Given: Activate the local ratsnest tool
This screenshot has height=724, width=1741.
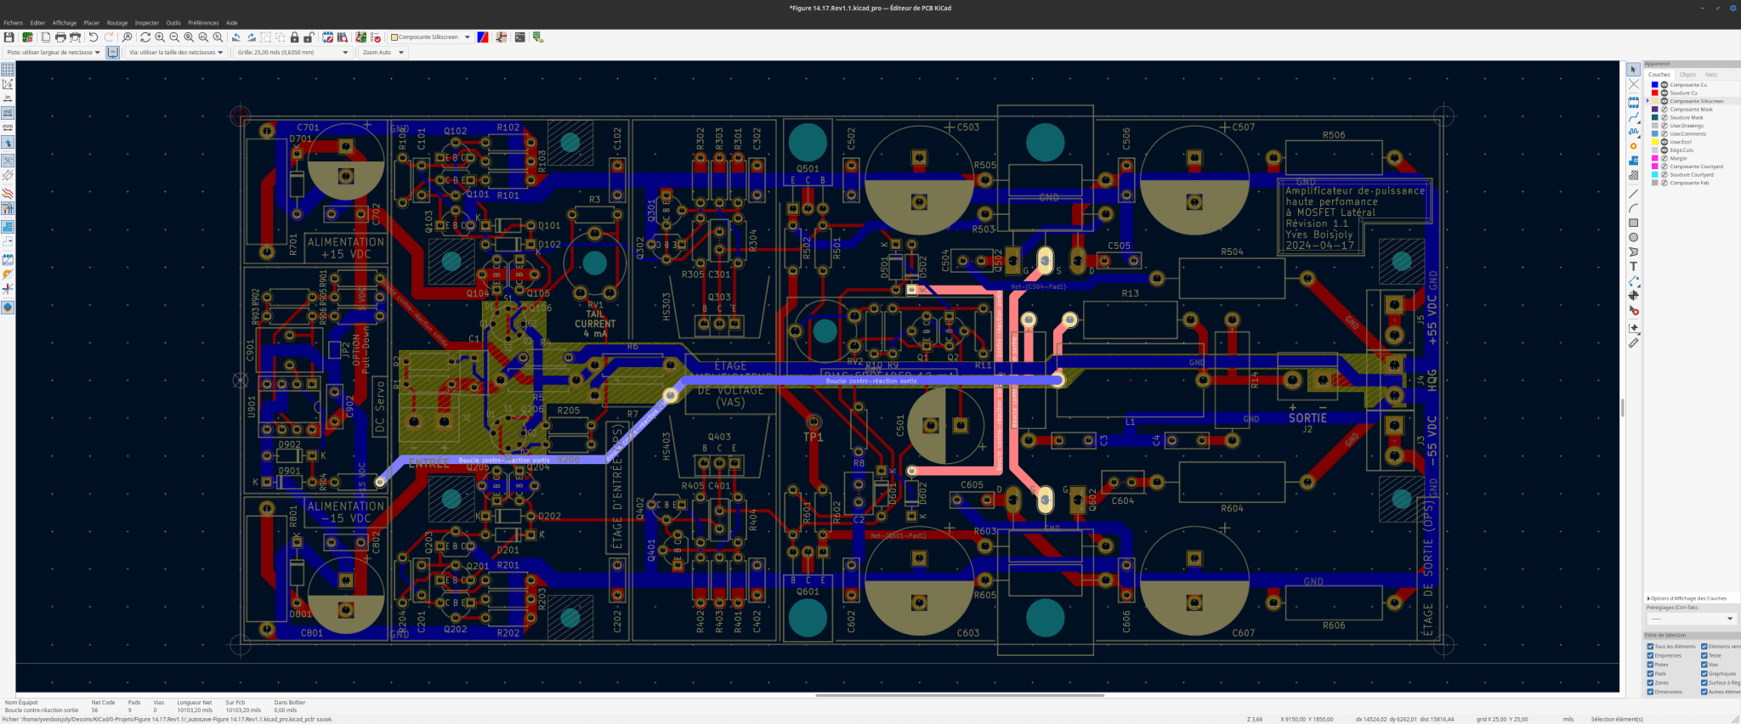Looking at the screenshot, I should click(1633, 84).
